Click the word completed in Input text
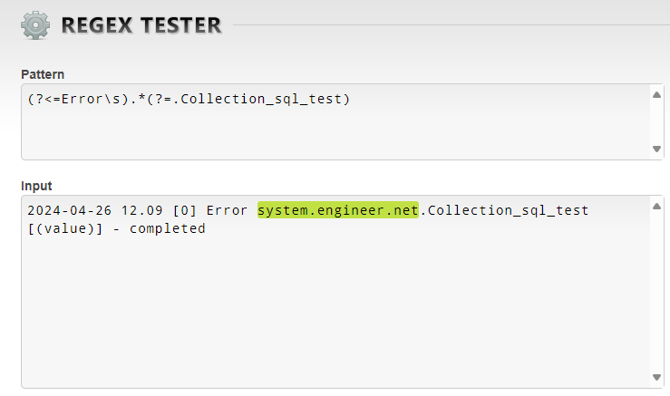Viewport: 670px width, 396px height. pos(168,228)
